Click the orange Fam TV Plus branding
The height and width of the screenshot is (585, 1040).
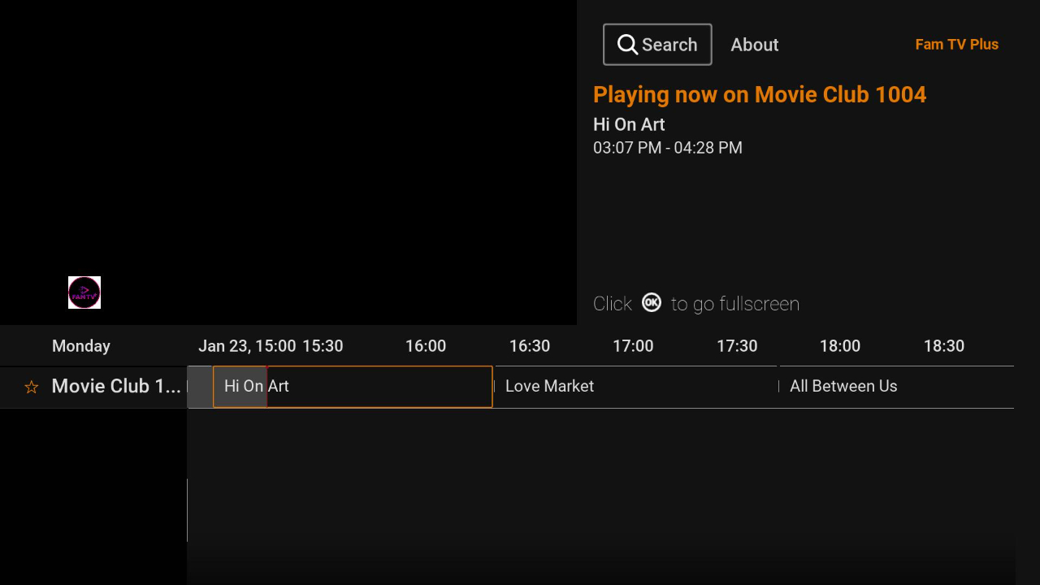tap(956, 45)
